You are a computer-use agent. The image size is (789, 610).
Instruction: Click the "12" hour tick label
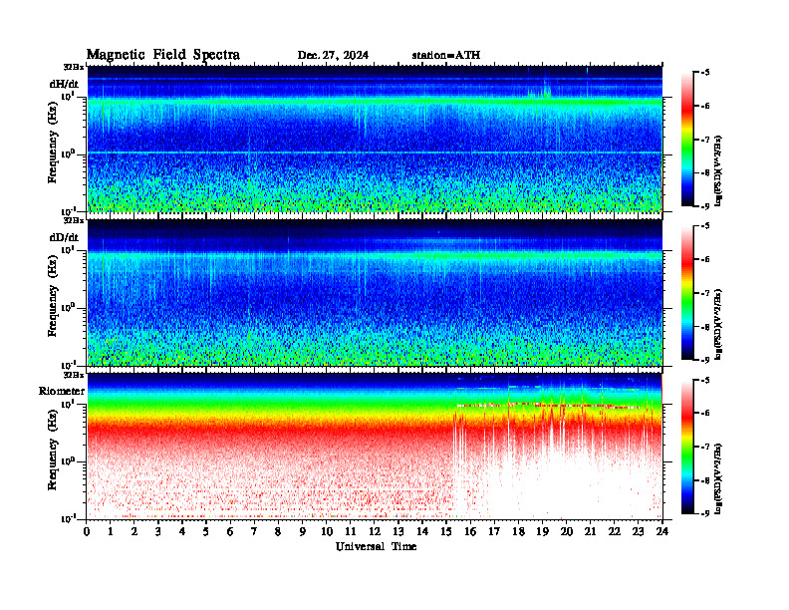[x=375, y=531]
